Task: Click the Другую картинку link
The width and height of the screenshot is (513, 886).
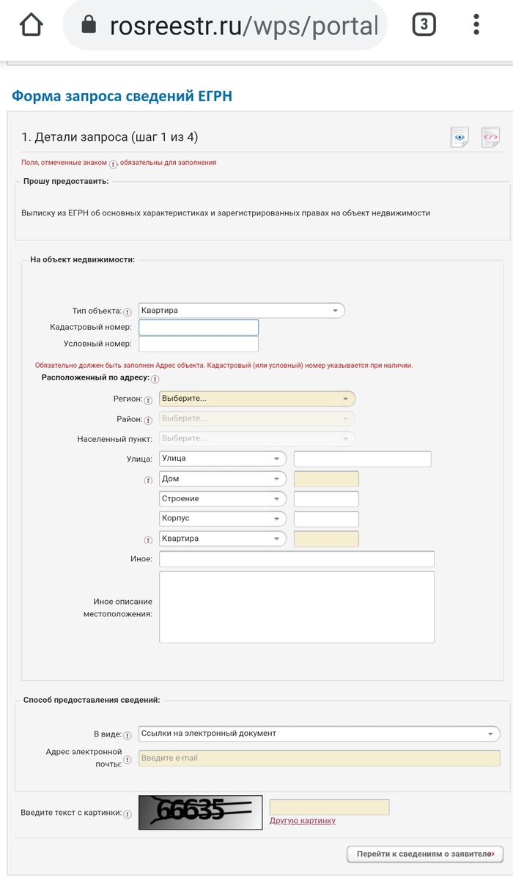Action: click(302, 821)
